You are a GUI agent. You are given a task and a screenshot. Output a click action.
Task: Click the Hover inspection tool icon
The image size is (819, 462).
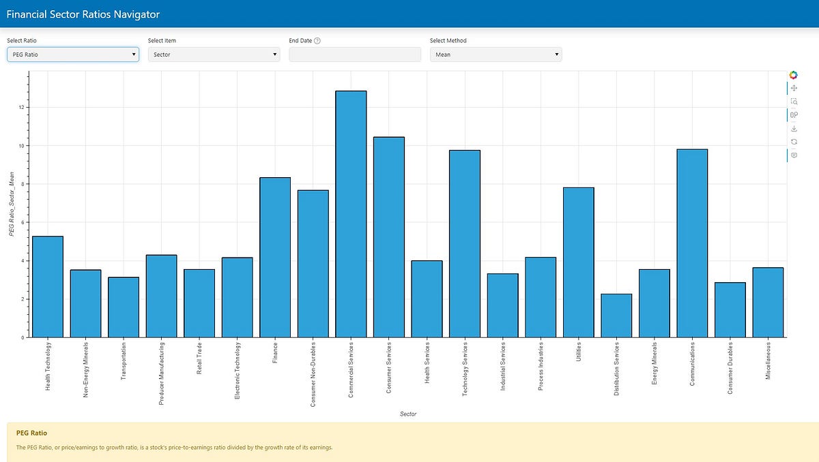pos(794,155)
